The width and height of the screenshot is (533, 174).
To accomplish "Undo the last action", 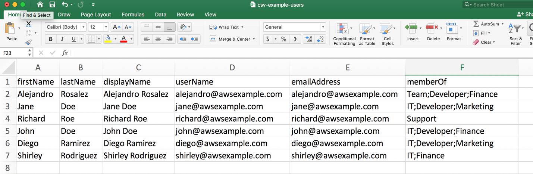I will click(x=65, y=5).
